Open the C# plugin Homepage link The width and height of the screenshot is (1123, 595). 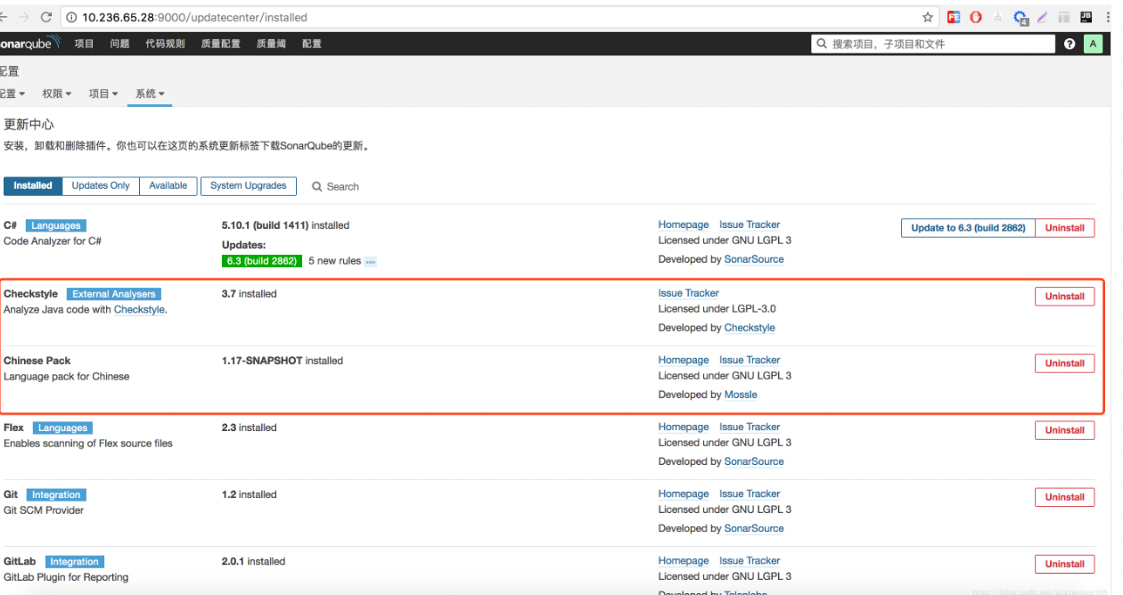[x=684, y=225]
